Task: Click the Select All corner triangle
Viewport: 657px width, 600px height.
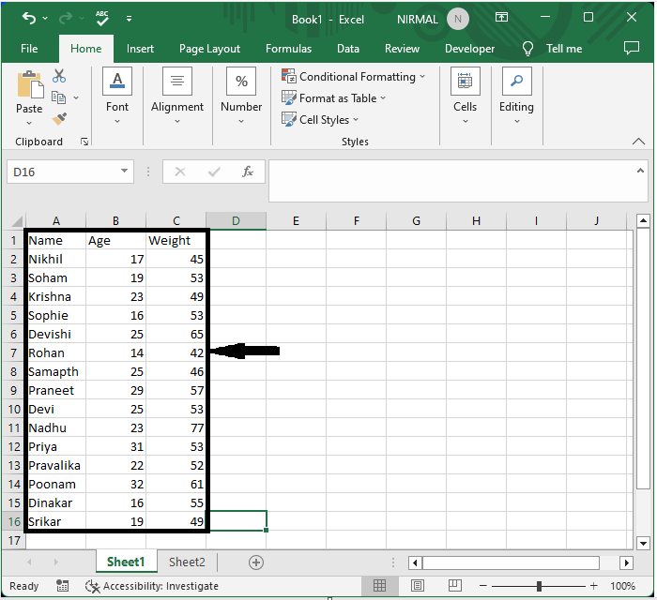Action: [16, 221]
